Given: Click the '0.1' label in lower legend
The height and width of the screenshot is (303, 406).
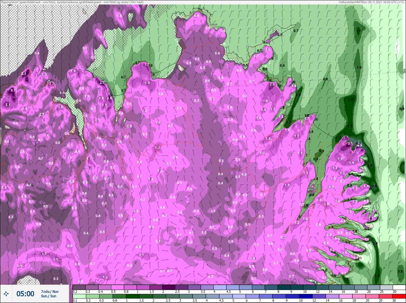Looking at the screenshot, I should (75, 301).
